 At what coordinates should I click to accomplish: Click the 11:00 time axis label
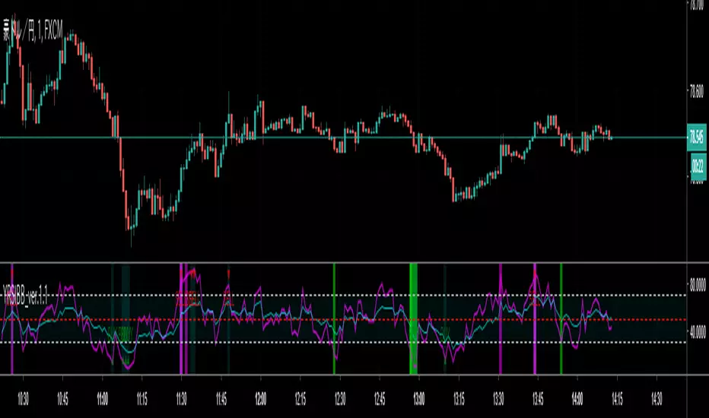click(x=102, y=399)
